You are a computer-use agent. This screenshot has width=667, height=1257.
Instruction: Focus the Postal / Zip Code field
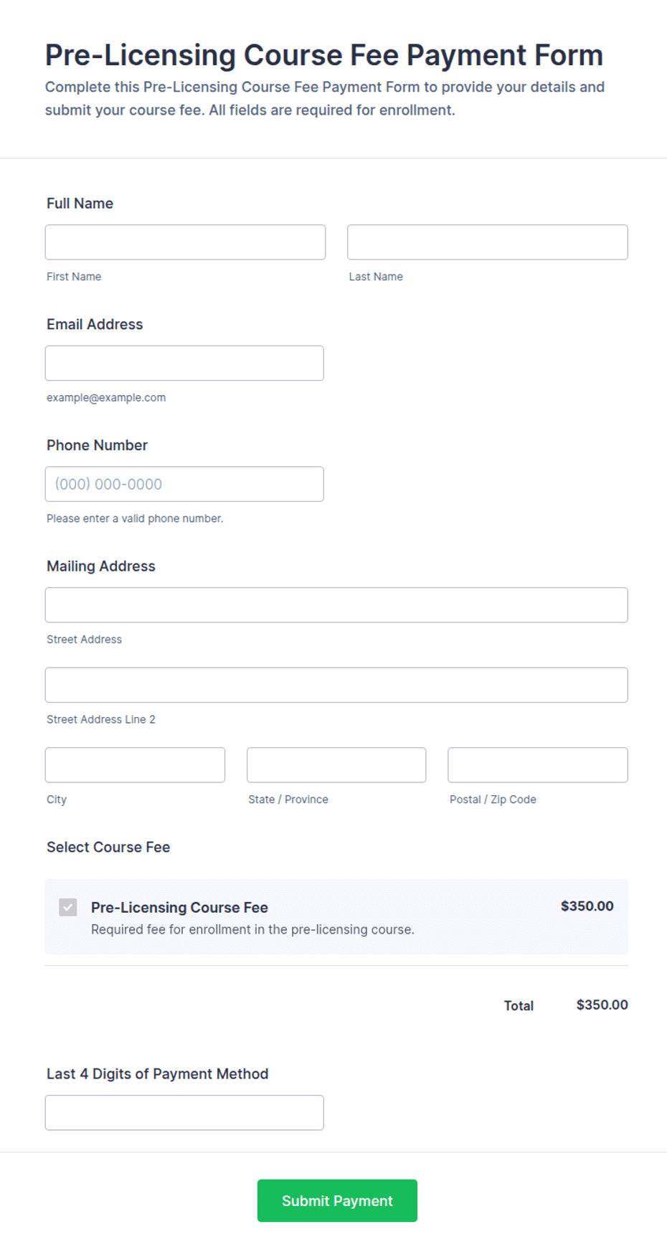538,765
